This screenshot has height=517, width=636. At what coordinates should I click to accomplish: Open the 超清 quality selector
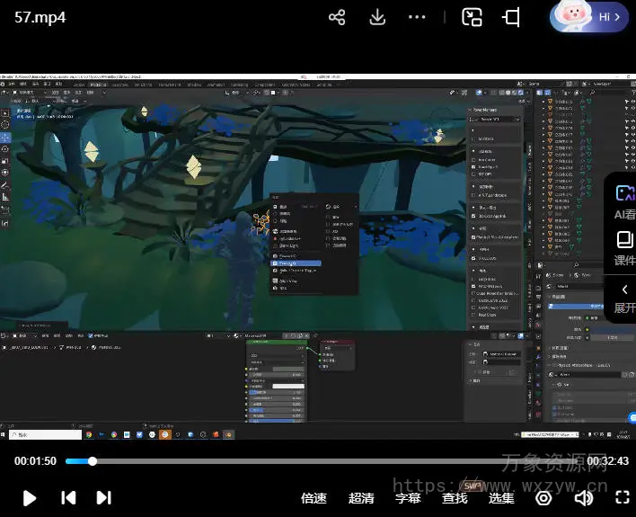point(361,497)
